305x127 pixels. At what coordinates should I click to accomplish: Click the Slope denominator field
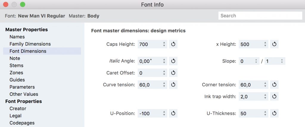pyautogui.click(x=272, y=61)
